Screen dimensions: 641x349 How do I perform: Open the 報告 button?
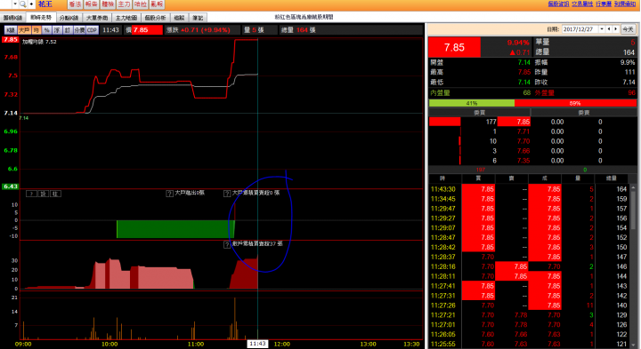91,4
